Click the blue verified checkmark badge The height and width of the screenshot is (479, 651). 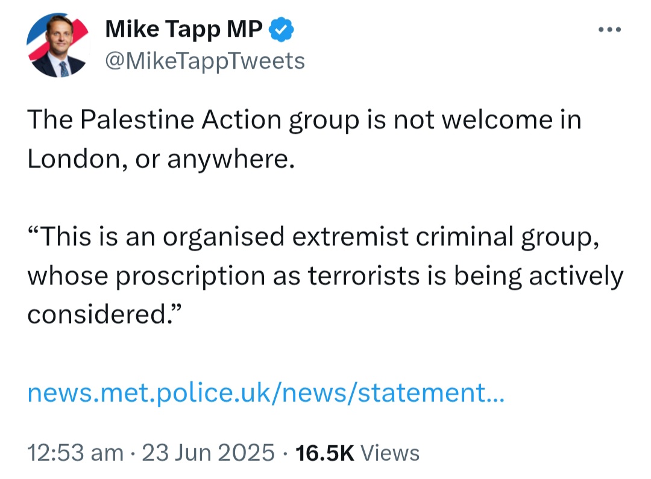[x=281, y=29]
